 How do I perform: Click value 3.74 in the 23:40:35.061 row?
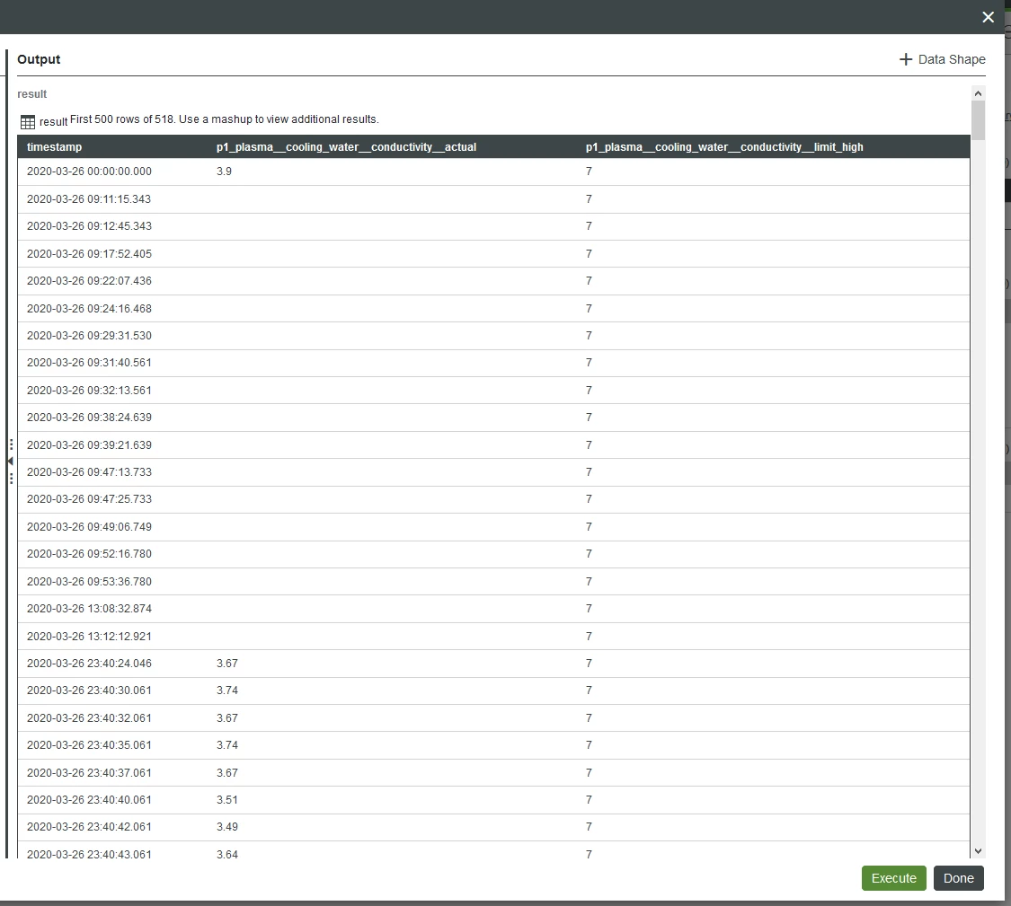[227, 745]
